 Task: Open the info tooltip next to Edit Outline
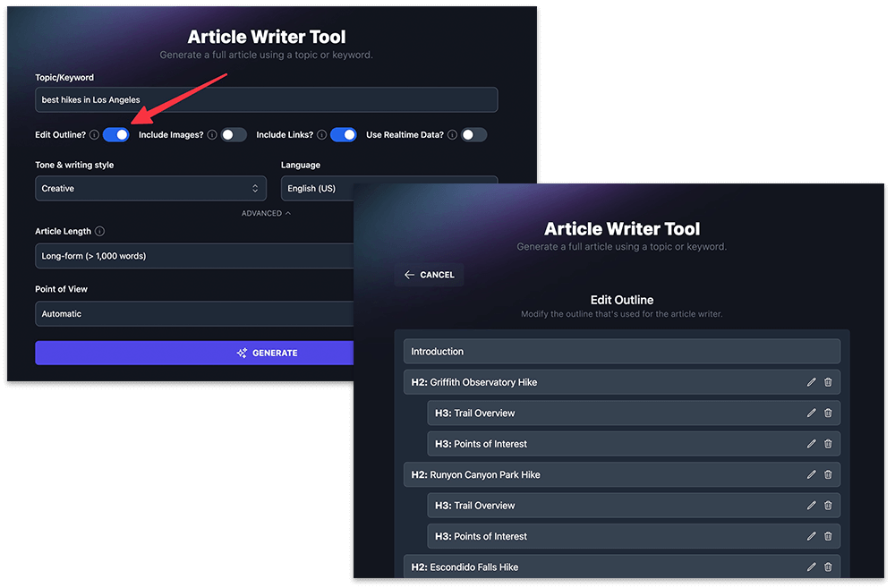[x=97, y=134]
